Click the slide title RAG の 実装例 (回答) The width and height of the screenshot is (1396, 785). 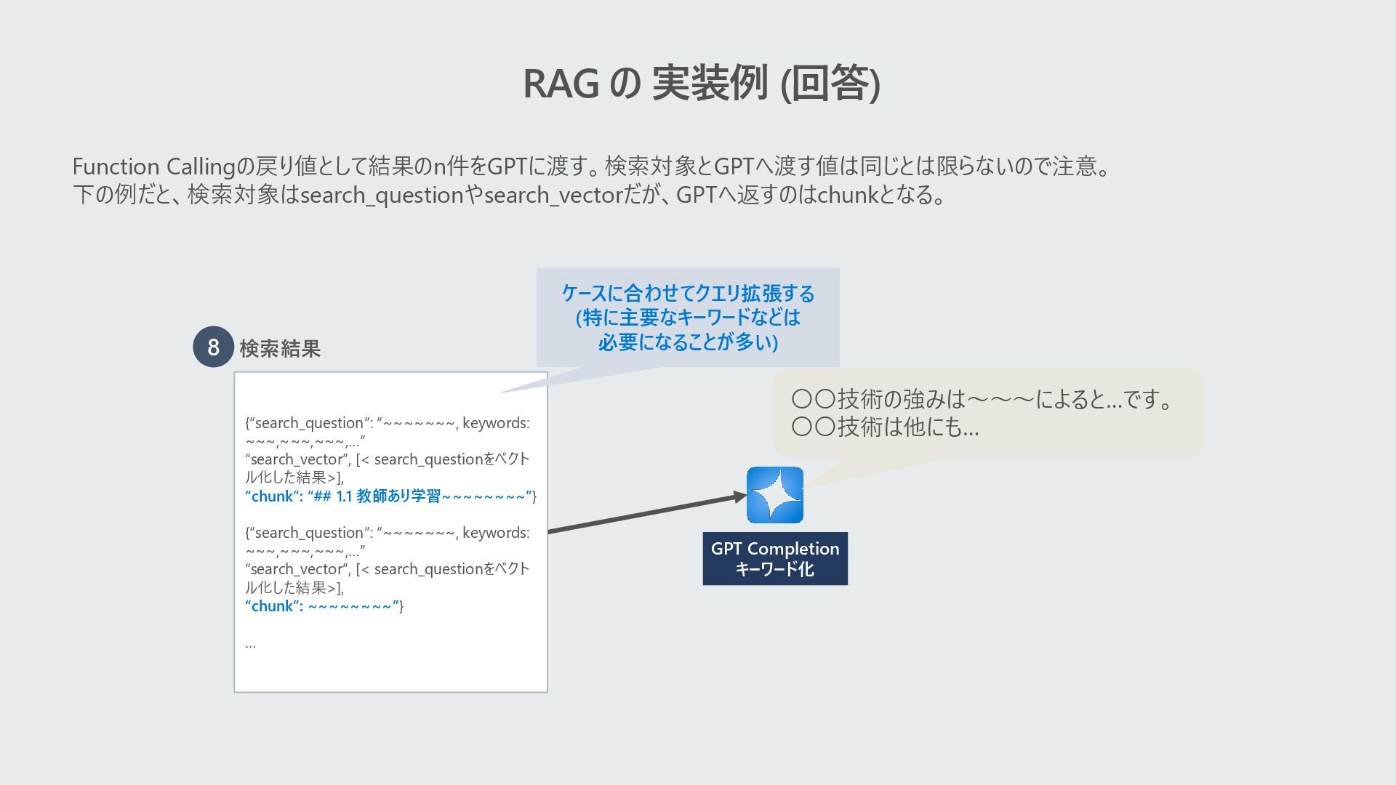(x=701, y=83)
